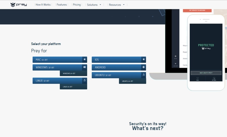The width and height of the screenshot is (227, 137).
Task: Click the Panel icon on phone screen
Action: pos(197,79)
